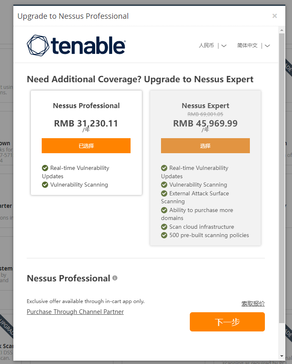
Task: Click the checkmark beside Ability to purchase more domains
Action: click(x=164, y=210)
